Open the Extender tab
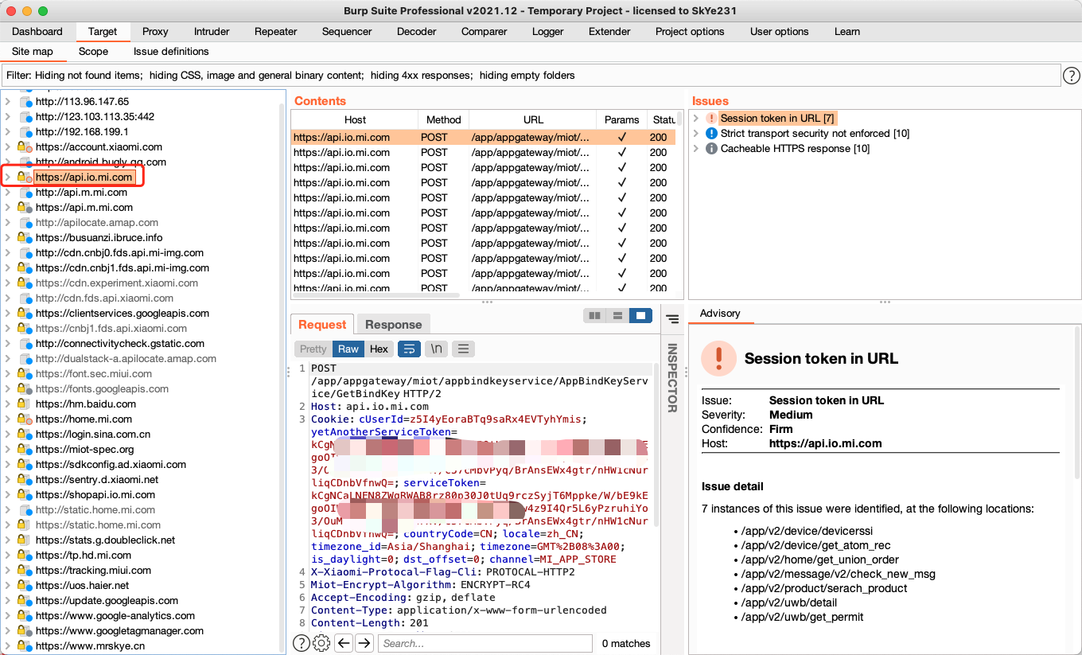This screenshot has width=1082, height=655. (609, 32)
